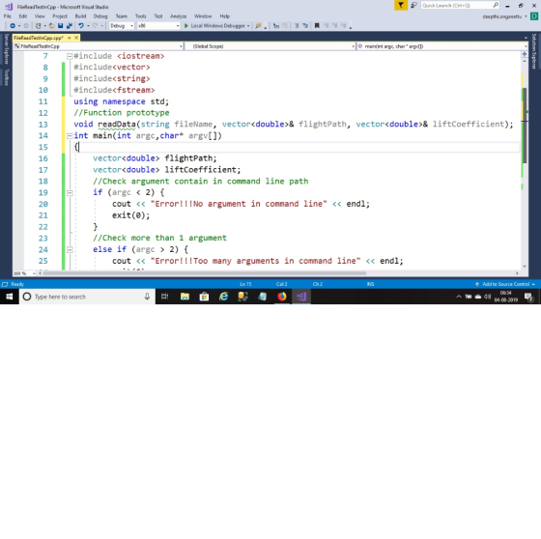Show hidden system tray icons chevron
The image size is (541, 539).
(459, 297)
